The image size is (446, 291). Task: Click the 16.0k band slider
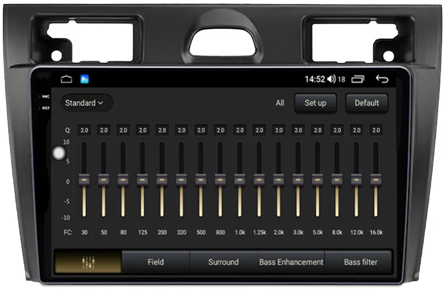click(x=376, y=180)
